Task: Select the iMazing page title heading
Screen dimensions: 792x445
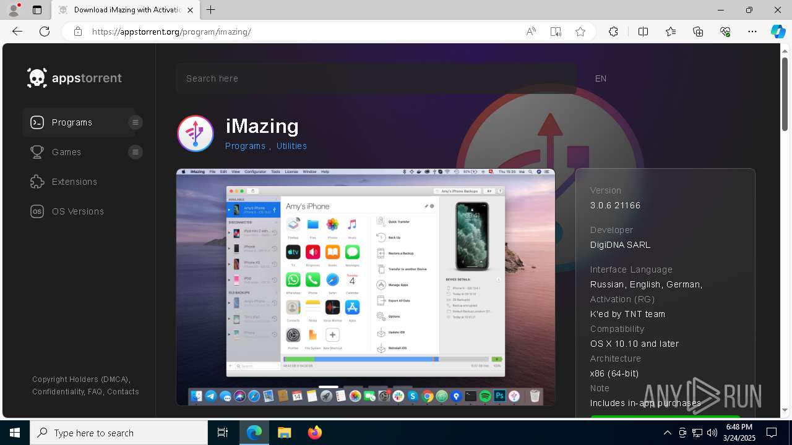Action: click(262, 126)
